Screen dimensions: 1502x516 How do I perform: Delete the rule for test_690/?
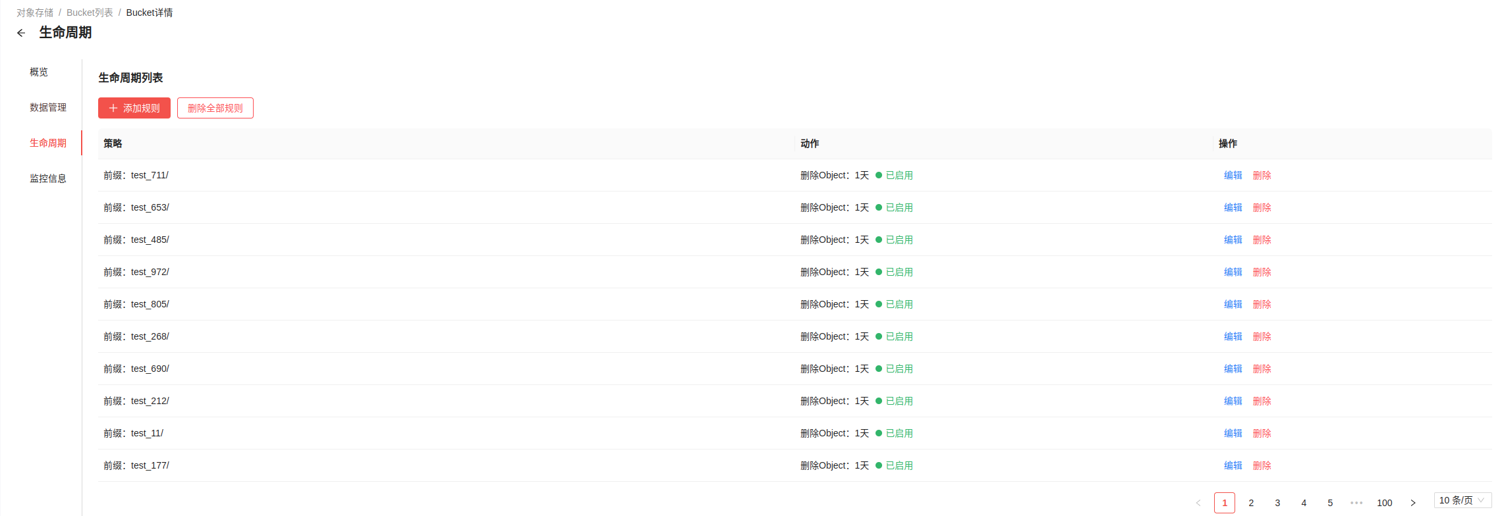tap(1262, 369)
